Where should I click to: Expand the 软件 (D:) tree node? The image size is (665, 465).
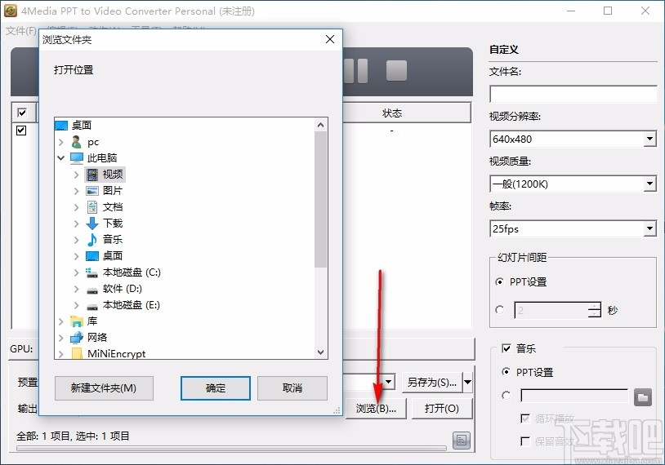point(76,289)
